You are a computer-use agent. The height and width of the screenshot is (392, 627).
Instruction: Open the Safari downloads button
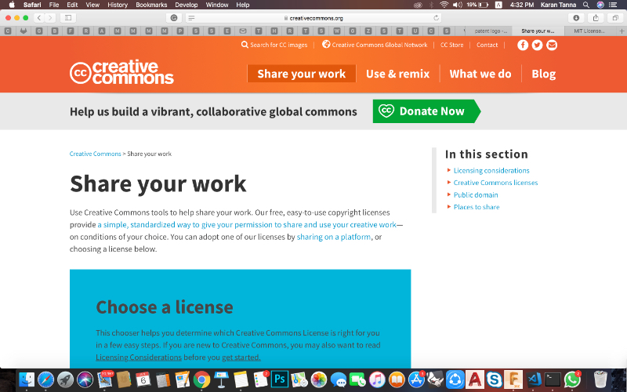[x=576, y=17]
